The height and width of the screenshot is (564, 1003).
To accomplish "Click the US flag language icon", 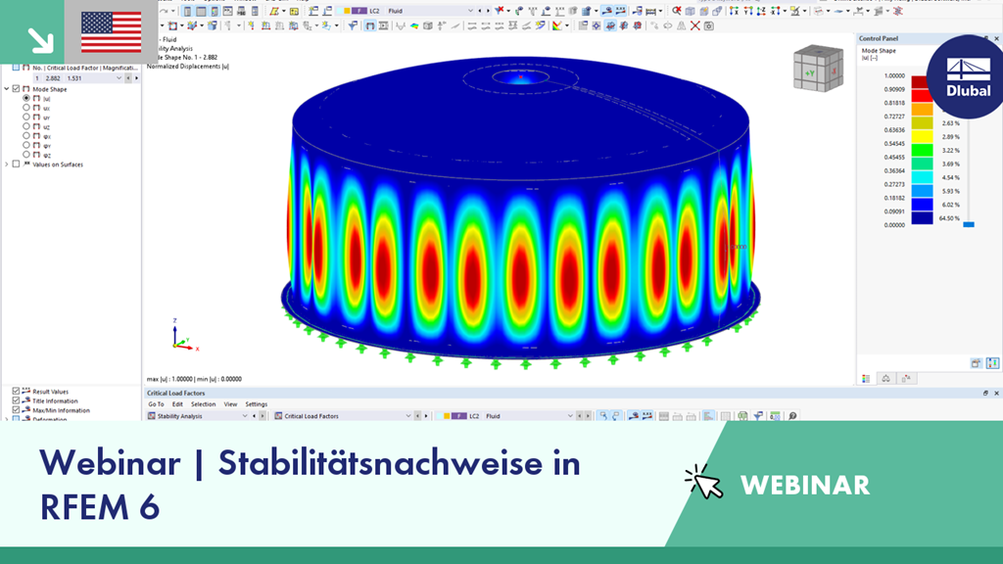I will [112, 32].
